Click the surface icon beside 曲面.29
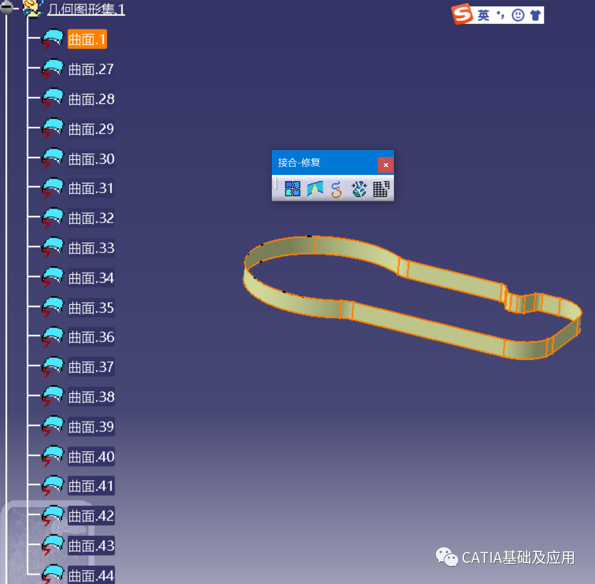The width and height of the screenshot is (595, 584). [x=52, y=128]
